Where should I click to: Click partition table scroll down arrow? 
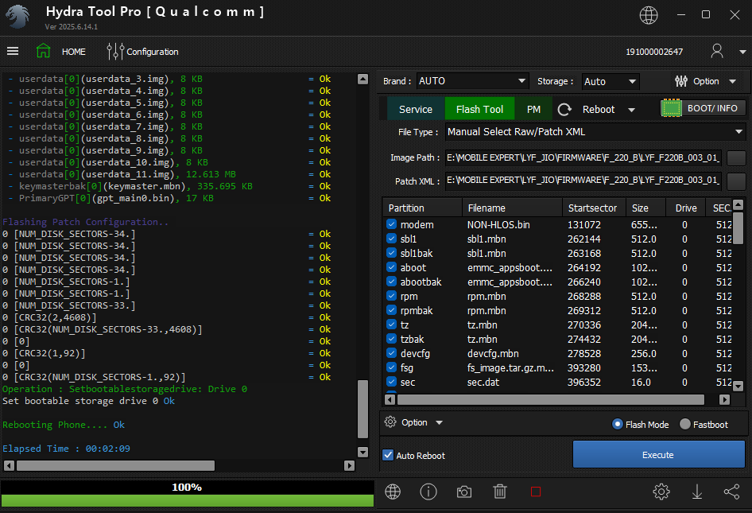738,386
